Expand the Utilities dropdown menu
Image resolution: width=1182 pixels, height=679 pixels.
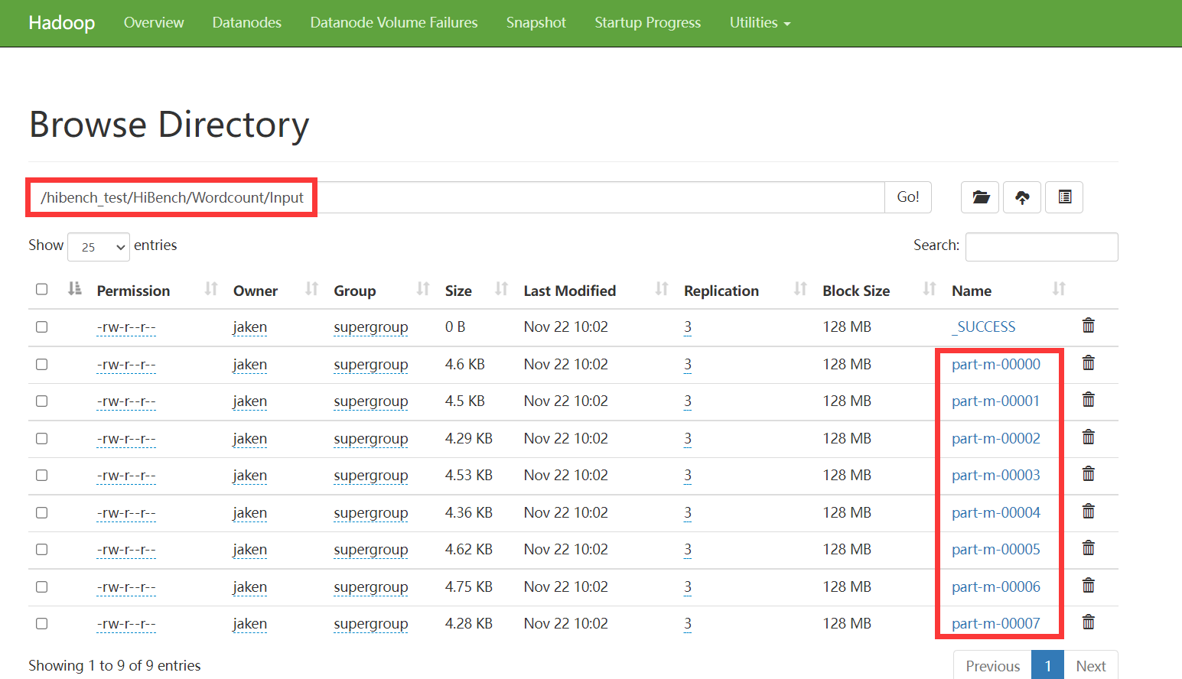pos(760,23)
